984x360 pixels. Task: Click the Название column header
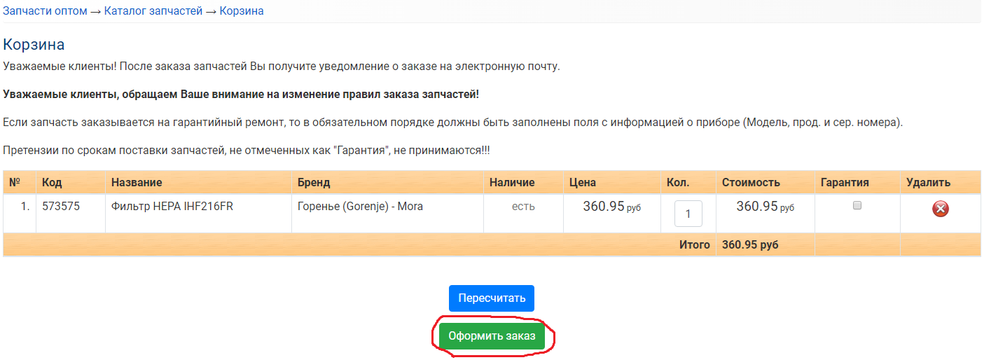point(137,182)
